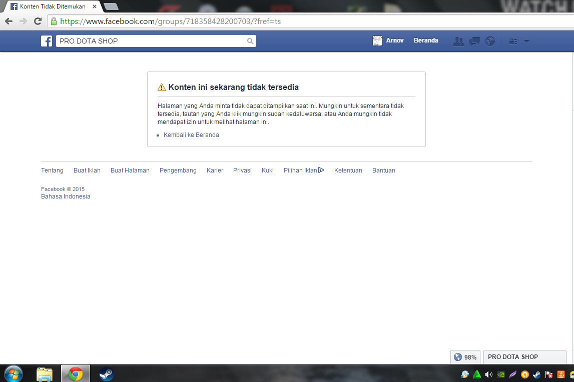The width and height of the screenshot is (574, 382).
Task: Open the messages icon
Action: (474, 41)
